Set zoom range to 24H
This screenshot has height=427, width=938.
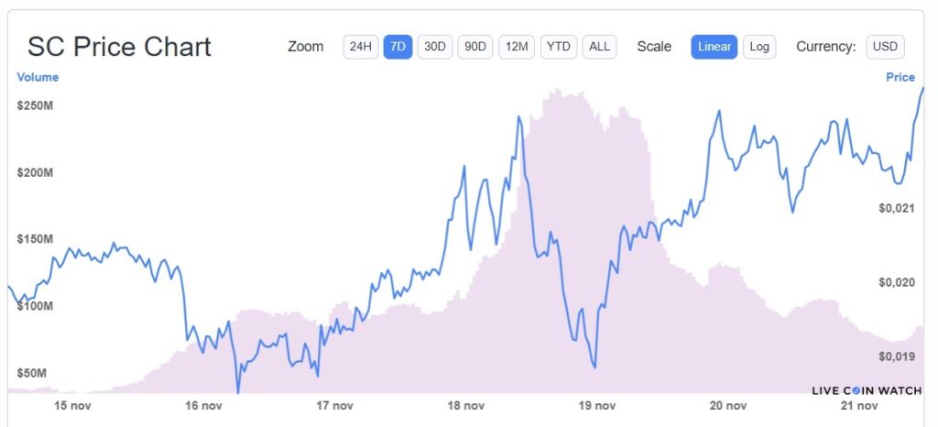pyautogui.click(x=360, y=47)
